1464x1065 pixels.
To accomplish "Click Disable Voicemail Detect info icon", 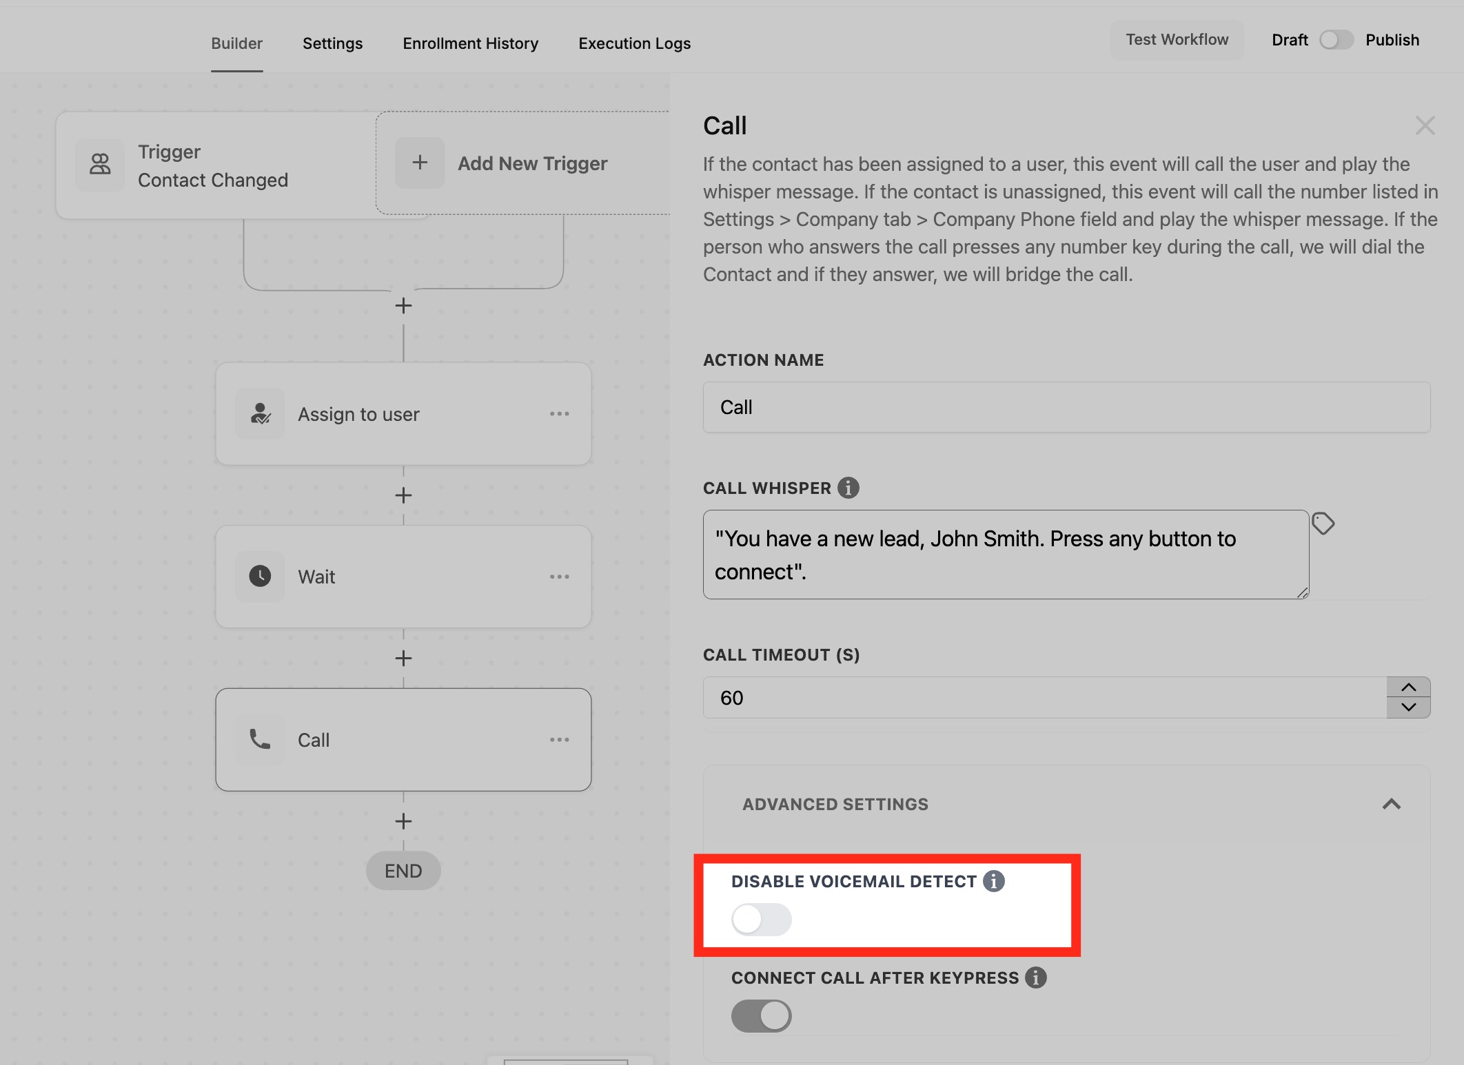I will (993, 881).
